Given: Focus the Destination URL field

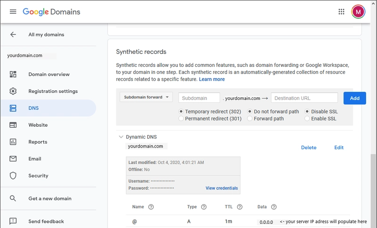Looking at the screenshot, I should [304, 98].
